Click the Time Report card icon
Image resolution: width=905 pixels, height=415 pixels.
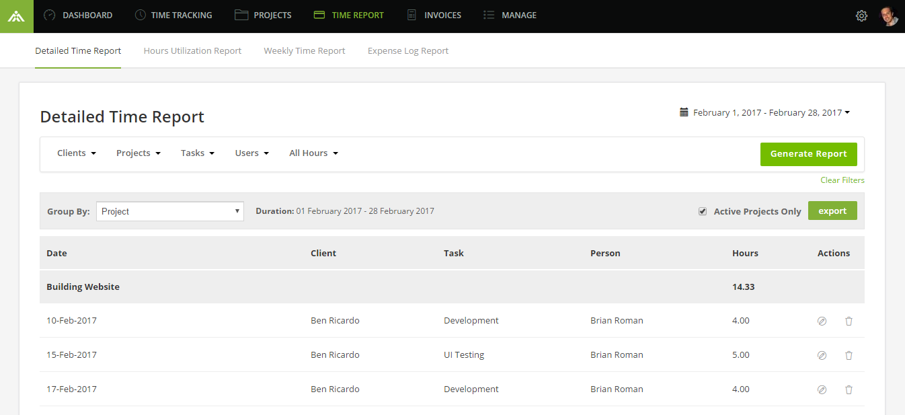(x=319, y=15)
